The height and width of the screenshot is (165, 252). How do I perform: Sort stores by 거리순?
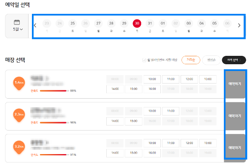click(191, 60)
